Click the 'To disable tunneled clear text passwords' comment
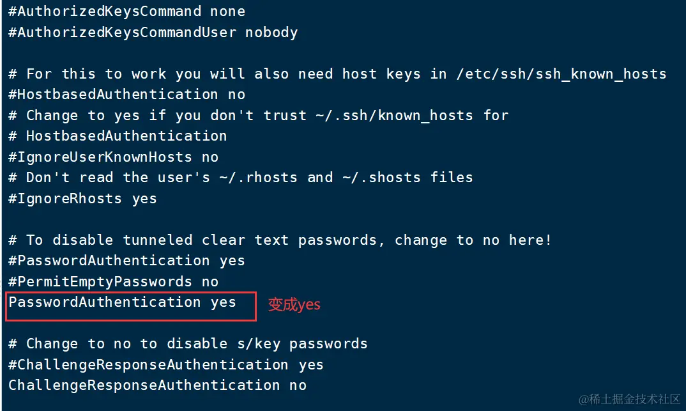686x411 pixels. click(280, 240)
